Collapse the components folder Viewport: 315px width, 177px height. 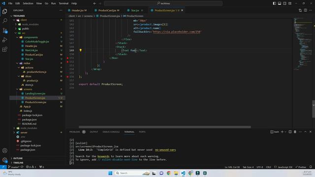(18, 37)
